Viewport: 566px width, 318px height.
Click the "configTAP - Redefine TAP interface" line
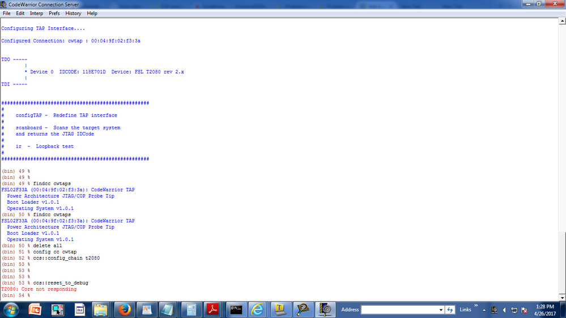pyautogui.click(x=66, y=115)
